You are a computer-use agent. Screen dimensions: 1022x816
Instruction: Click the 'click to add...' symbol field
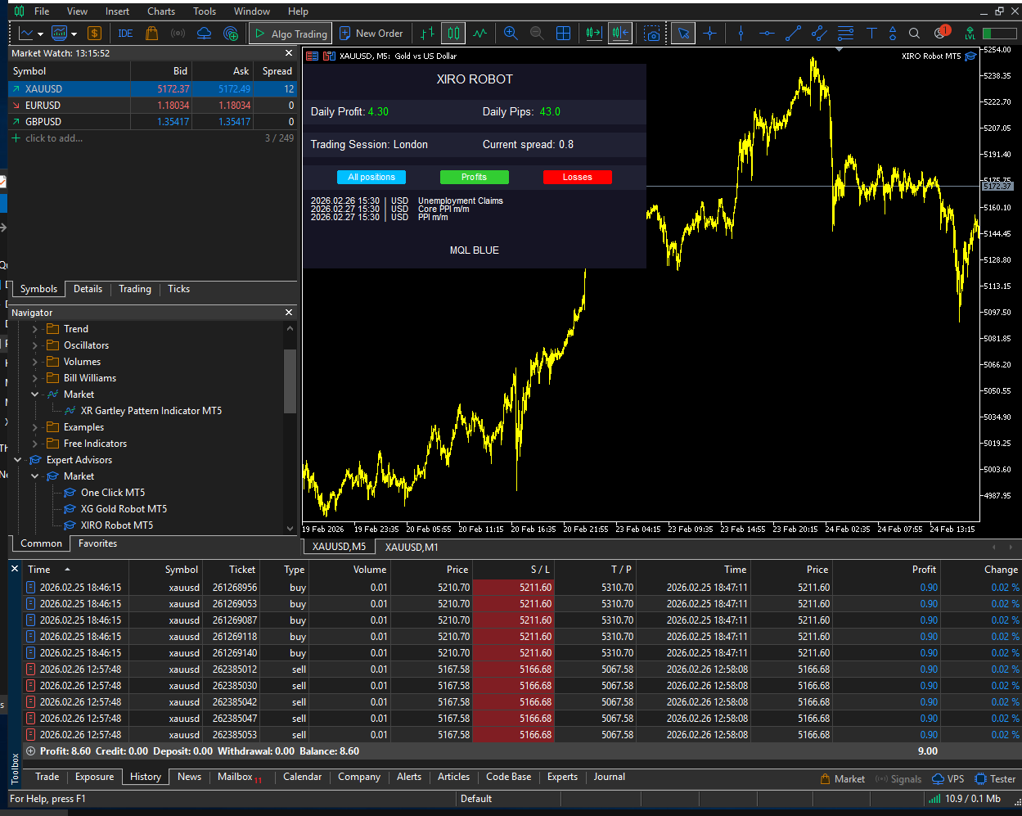54,138
